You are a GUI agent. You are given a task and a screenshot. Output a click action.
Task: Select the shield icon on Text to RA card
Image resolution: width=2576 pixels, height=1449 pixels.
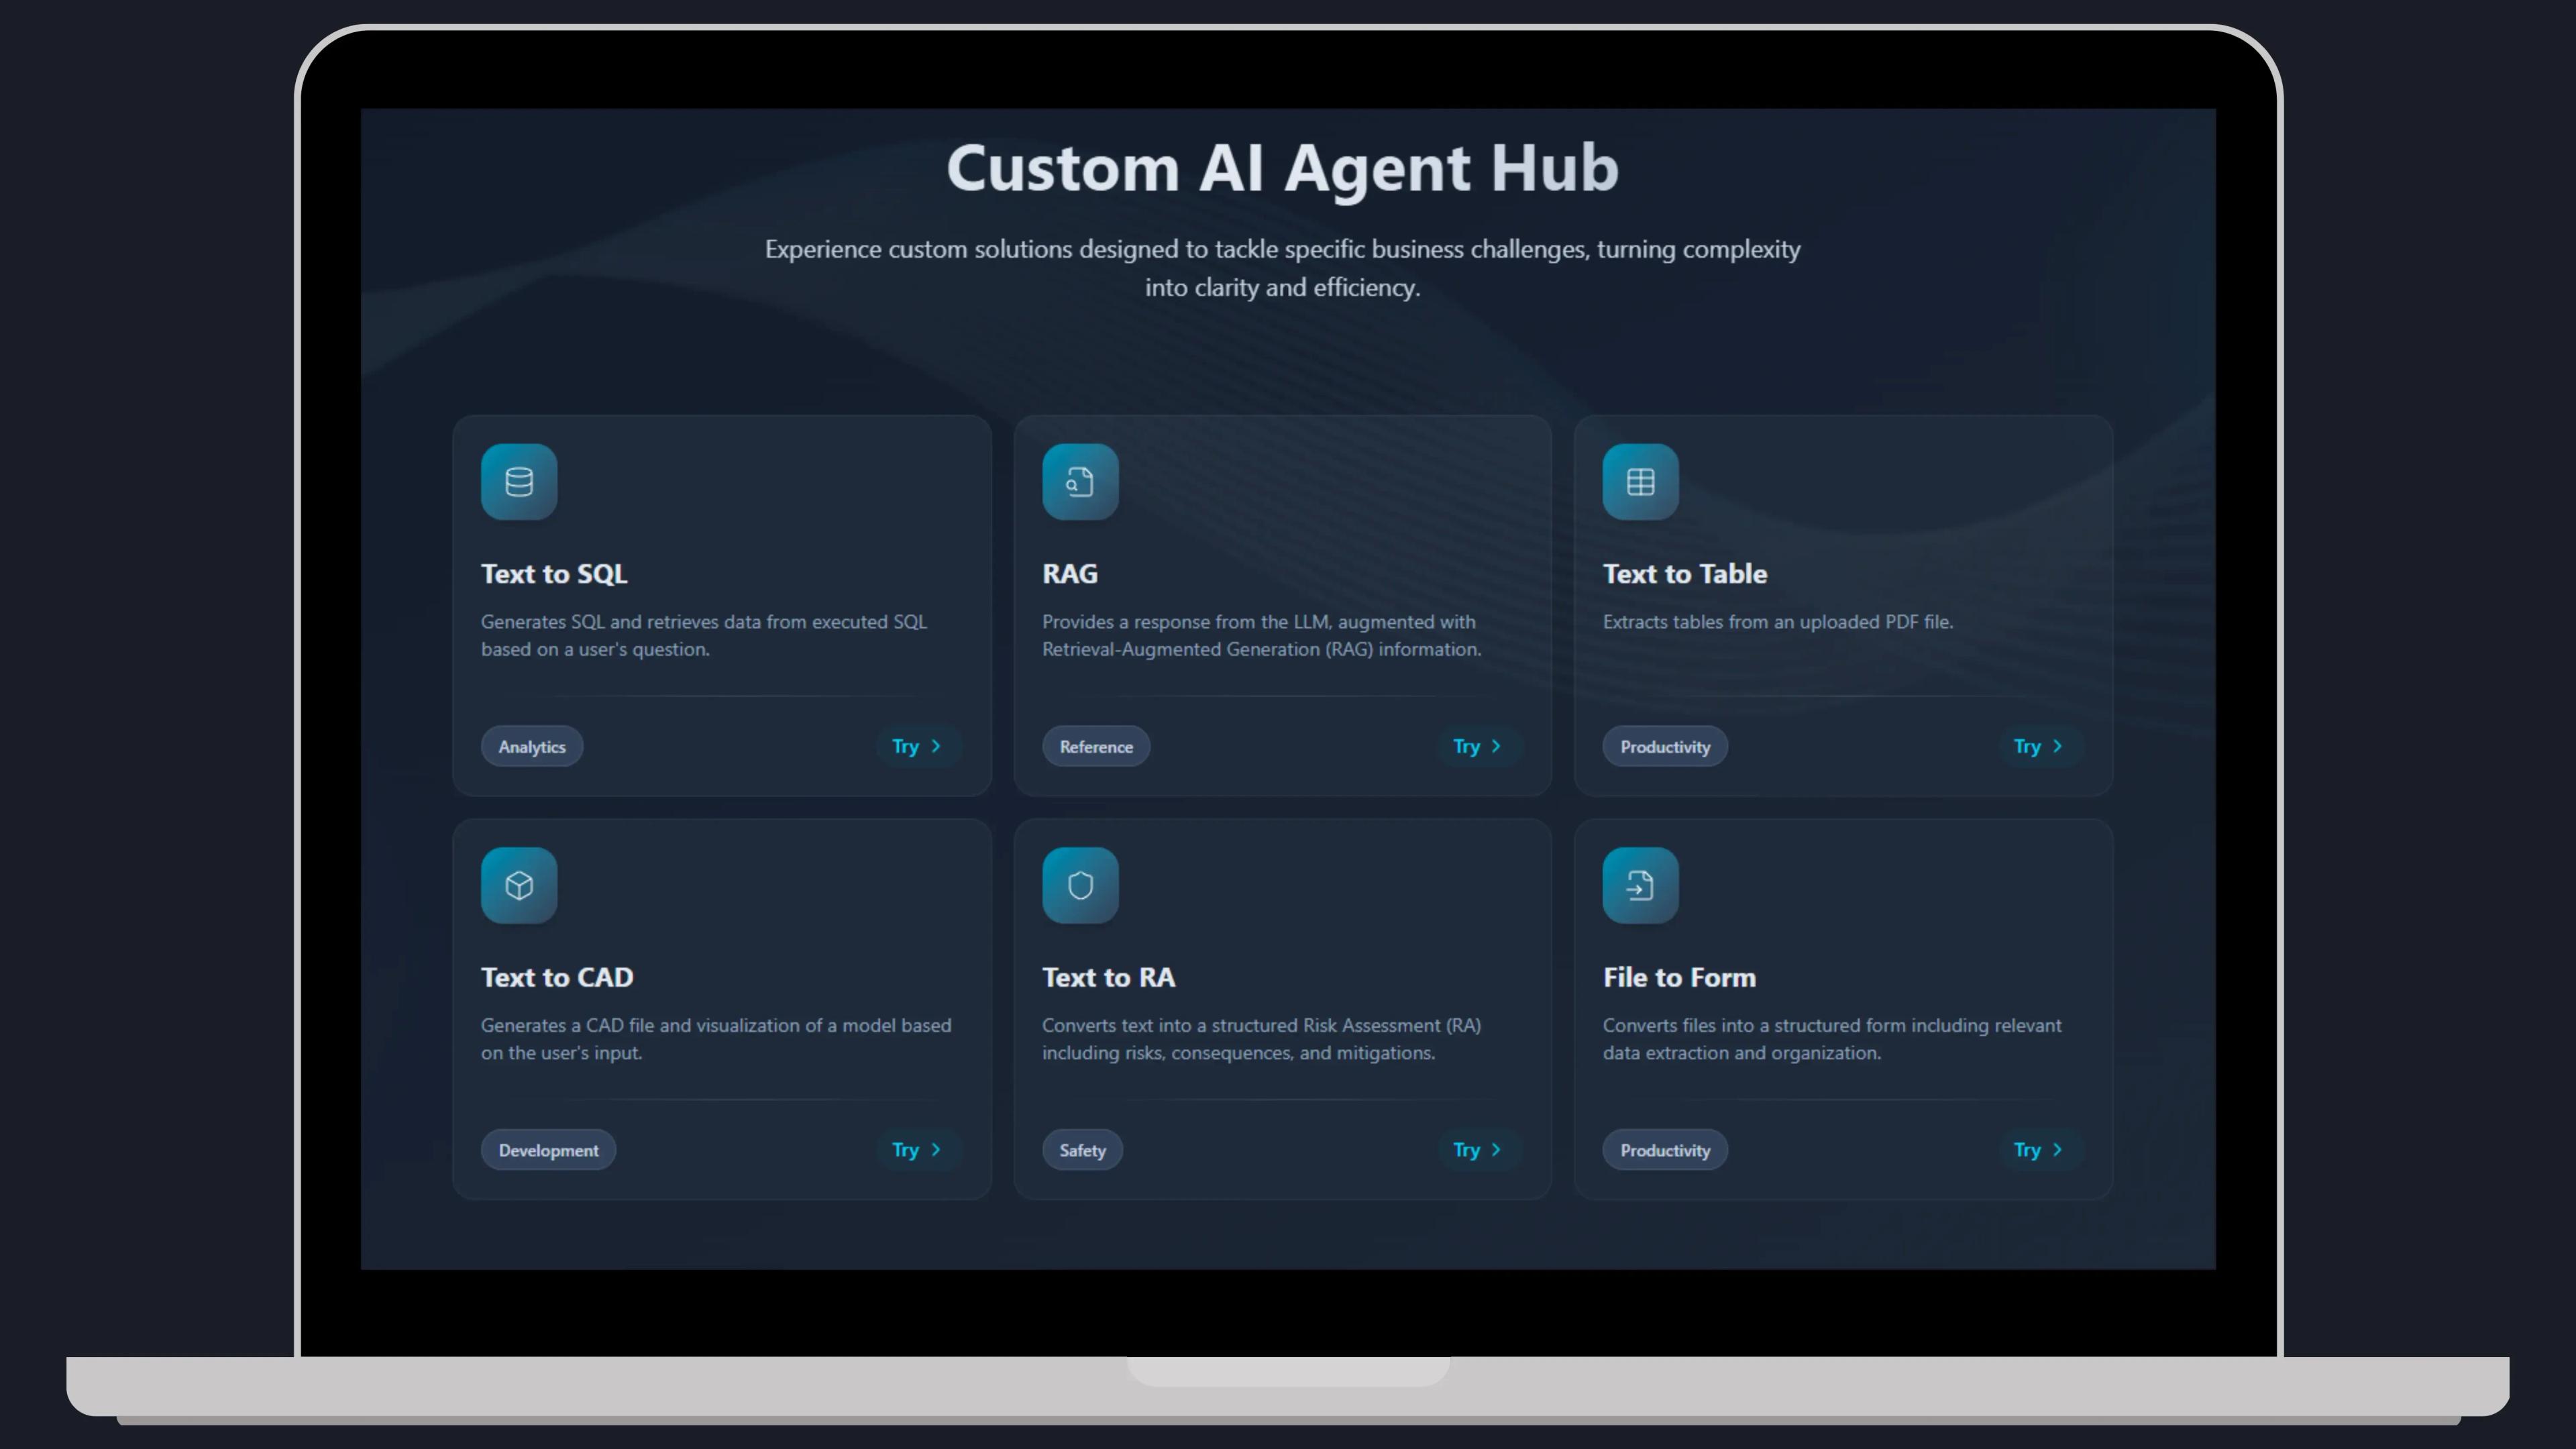[1079, 885]
